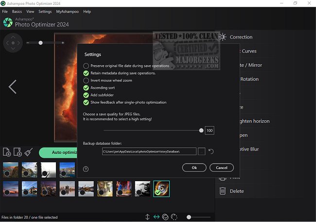Select the sunset lake thumbnail in bottom row

pyautogui.click(x=11, y=189)
